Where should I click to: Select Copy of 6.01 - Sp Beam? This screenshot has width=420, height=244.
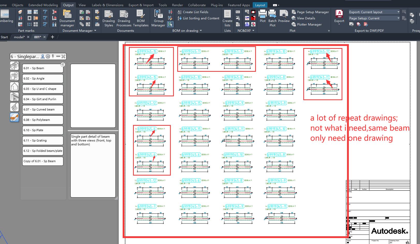43,161
